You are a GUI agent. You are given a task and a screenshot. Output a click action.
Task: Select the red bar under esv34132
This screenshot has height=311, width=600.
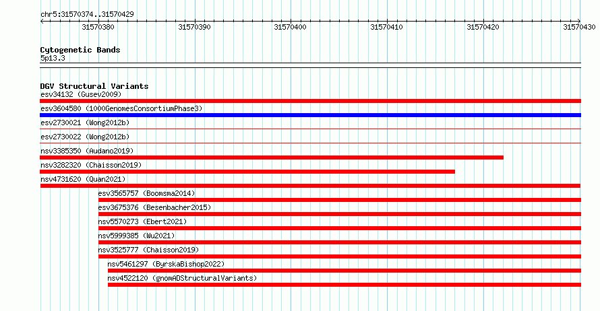coord(310,101)
